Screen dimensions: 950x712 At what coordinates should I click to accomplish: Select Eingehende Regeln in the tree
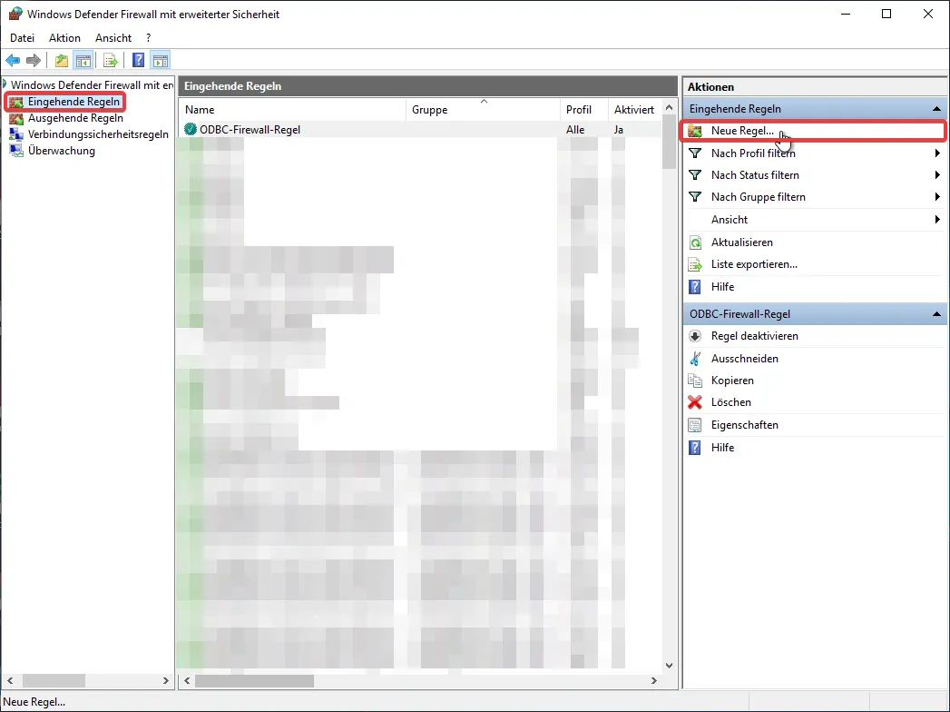(x=73, y=102)
